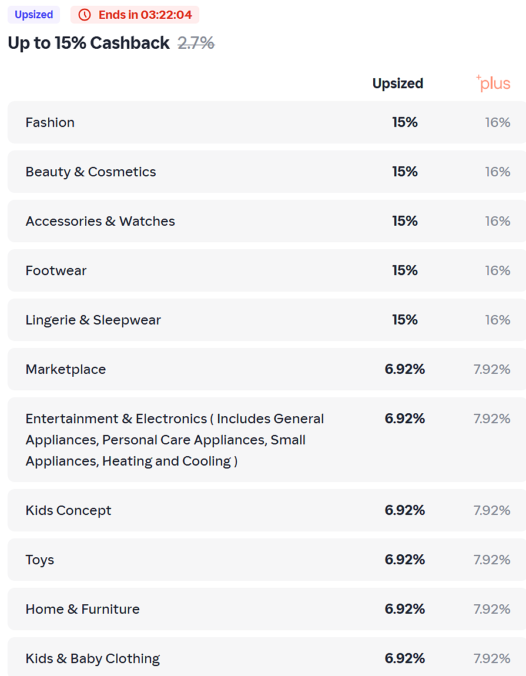Click the plus membership logo

tap(493, 83)
